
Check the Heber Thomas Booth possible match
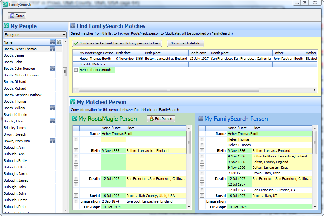pyautogui.click(x=76, y=70)
